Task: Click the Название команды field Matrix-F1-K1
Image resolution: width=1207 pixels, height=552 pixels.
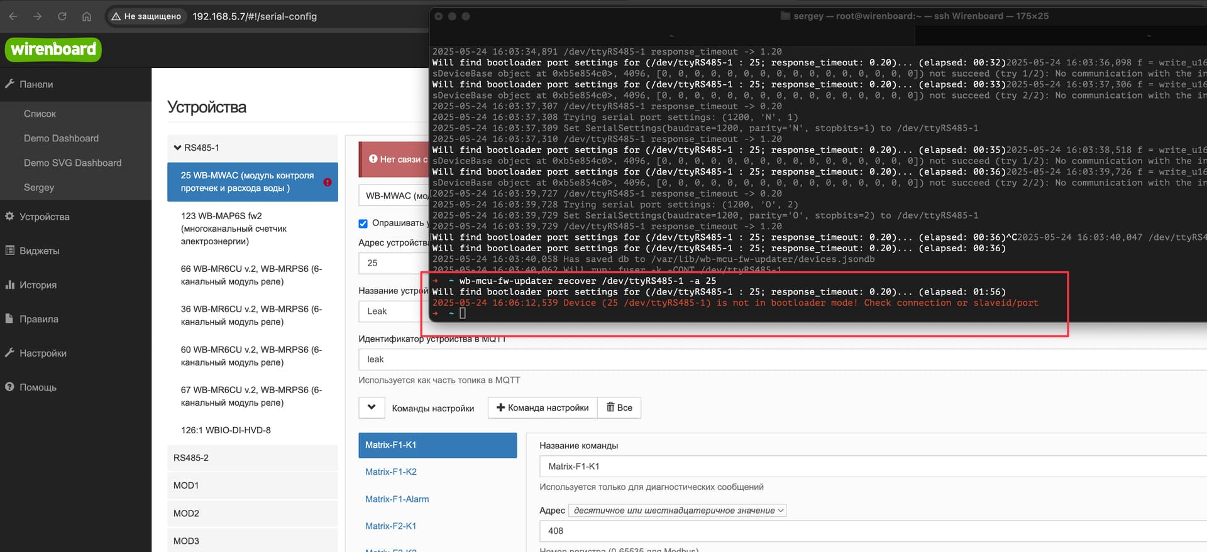Action: 873,467
